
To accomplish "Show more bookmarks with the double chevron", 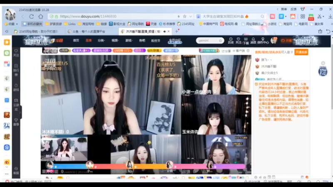I will click(x=331, y=24).
